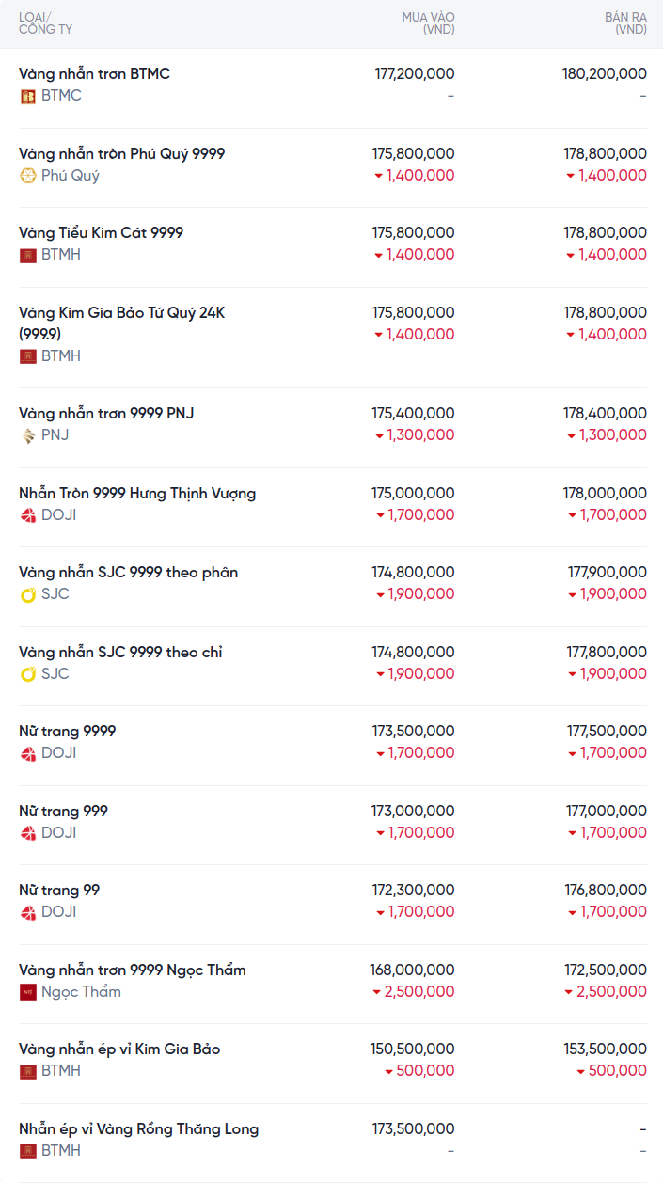Image resolution: width=663 pixels, height=1183 pixels.
Task: Click Vàng nhẫn ép vỉ Kim Gia Bảo
Action: [119, 1049]
